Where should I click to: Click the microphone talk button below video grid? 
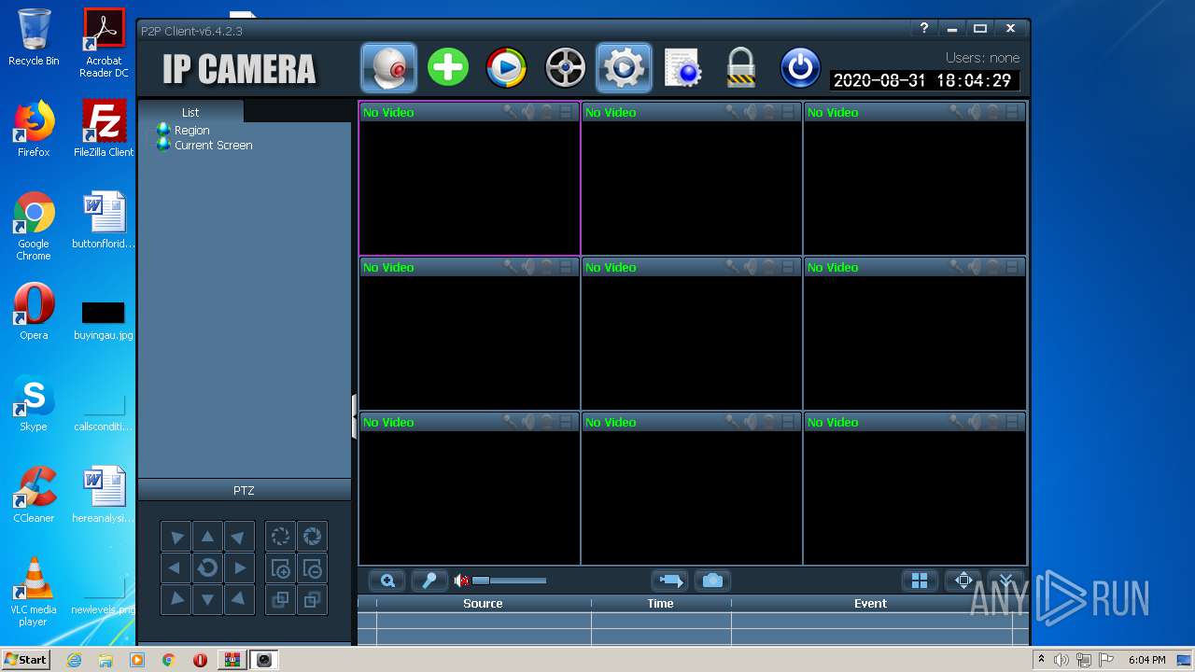(429, 581)
